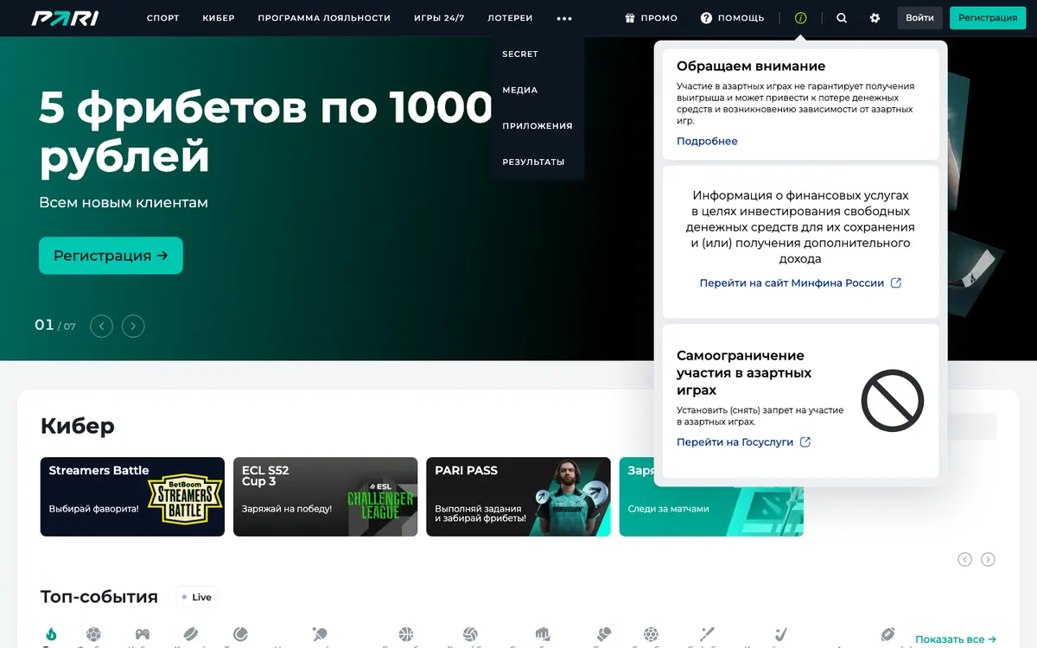Open the PARI PASS card

pyautogui.click(x=518, y=497)
